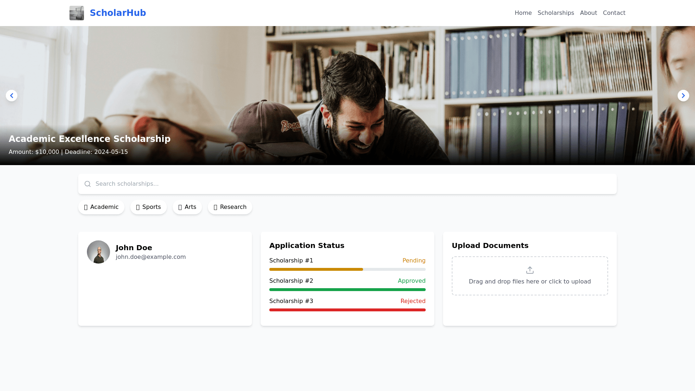
Task: Advance to next carousel slide arrow
Action: tap(683, 96)
